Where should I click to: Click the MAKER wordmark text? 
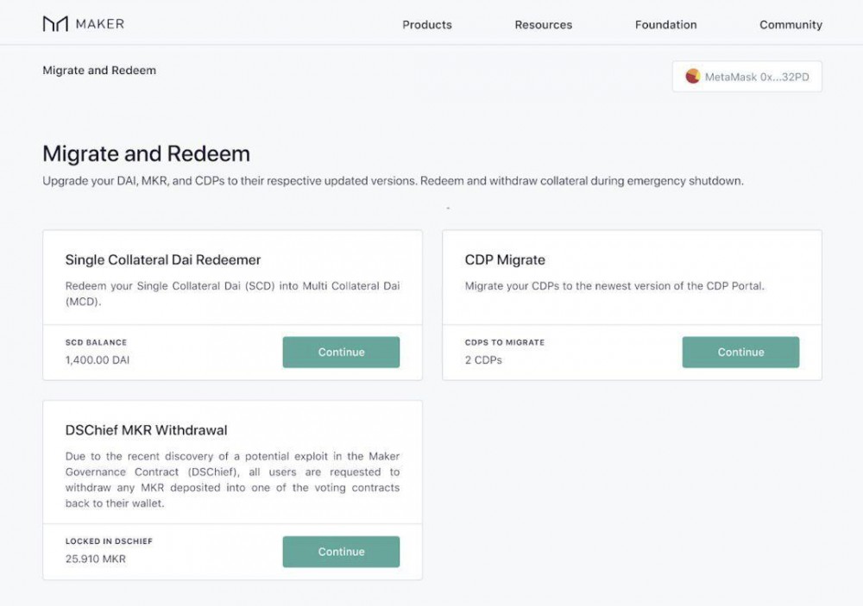tap(100, 24)
